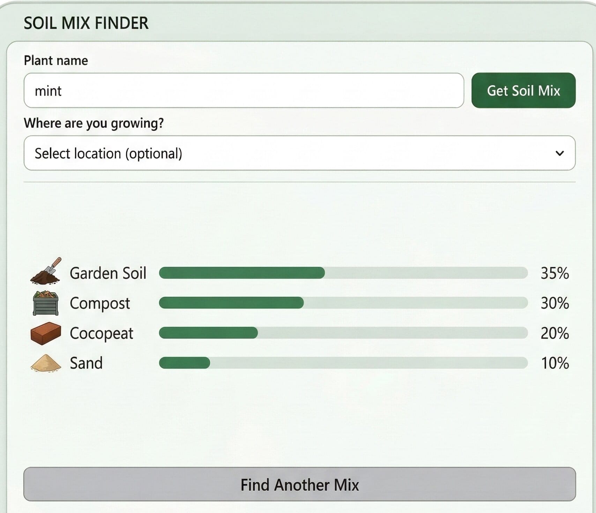Click the "Where are you growing?" label
This screenshot has width=596, height=513.
pos(94,123)
